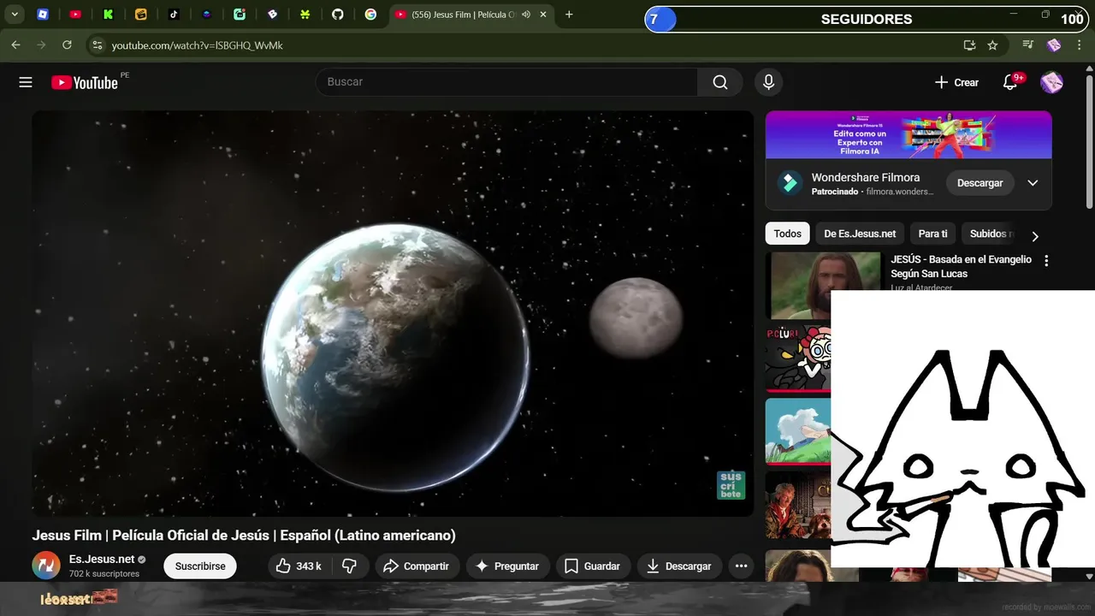
Task: Open the Chrome three-dot menu
Action: click(1079, 45)
